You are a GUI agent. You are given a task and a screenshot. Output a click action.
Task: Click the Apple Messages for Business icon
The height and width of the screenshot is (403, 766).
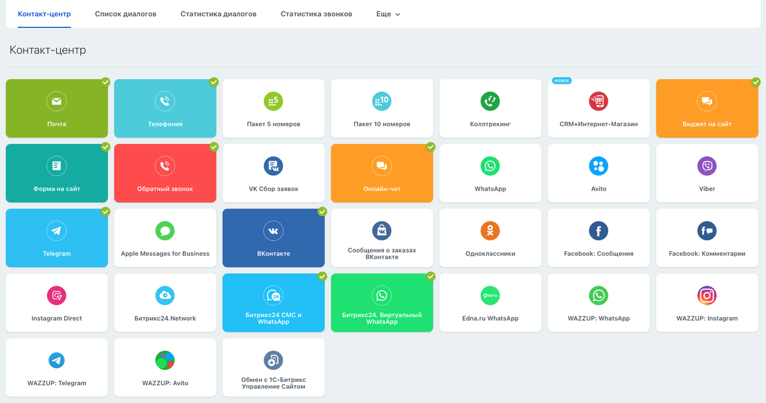point(165,231)
